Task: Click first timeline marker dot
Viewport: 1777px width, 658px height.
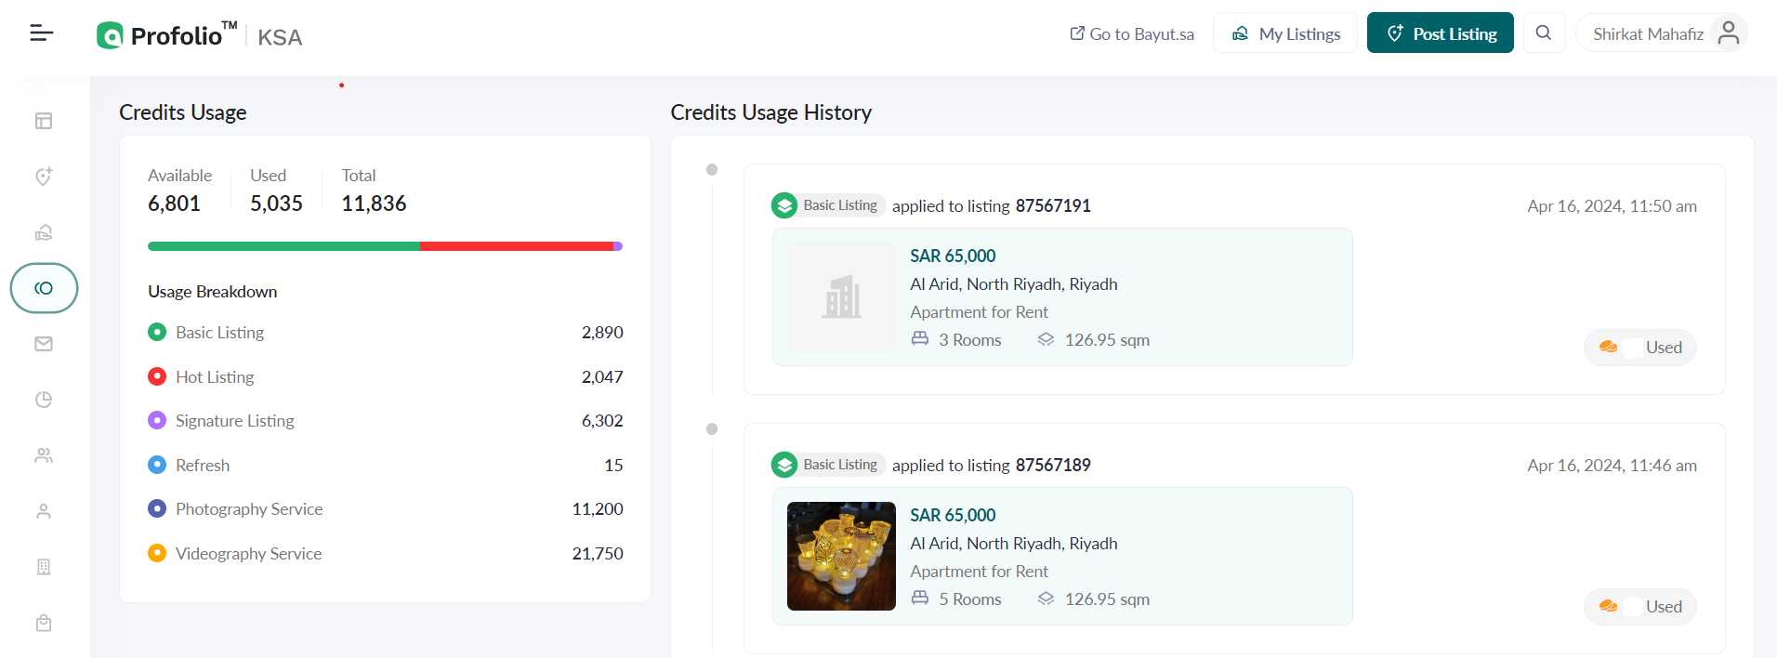Action: (712, 169)
